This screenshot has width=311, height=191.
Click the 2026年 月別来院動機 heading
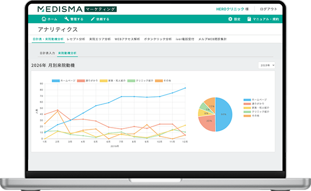[53, 65]
